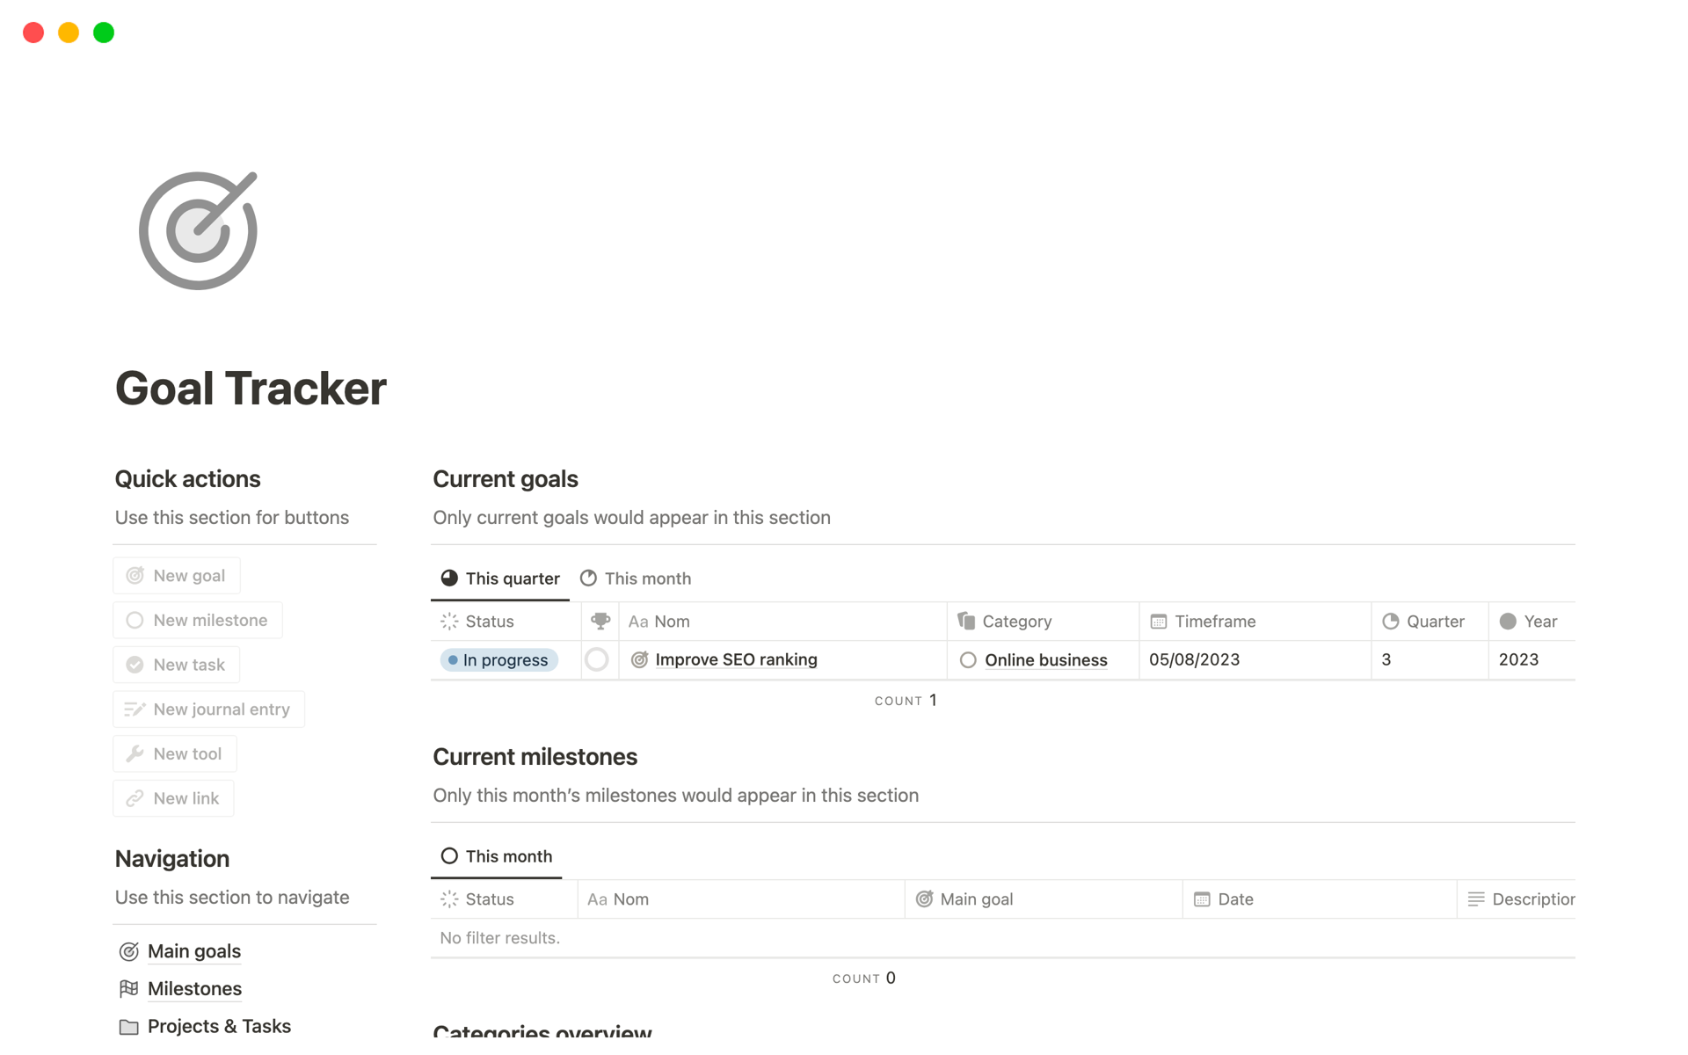Viewport: 1688px width, 1055px height.
Task: Select the This month tab
Action: point(648,578)
